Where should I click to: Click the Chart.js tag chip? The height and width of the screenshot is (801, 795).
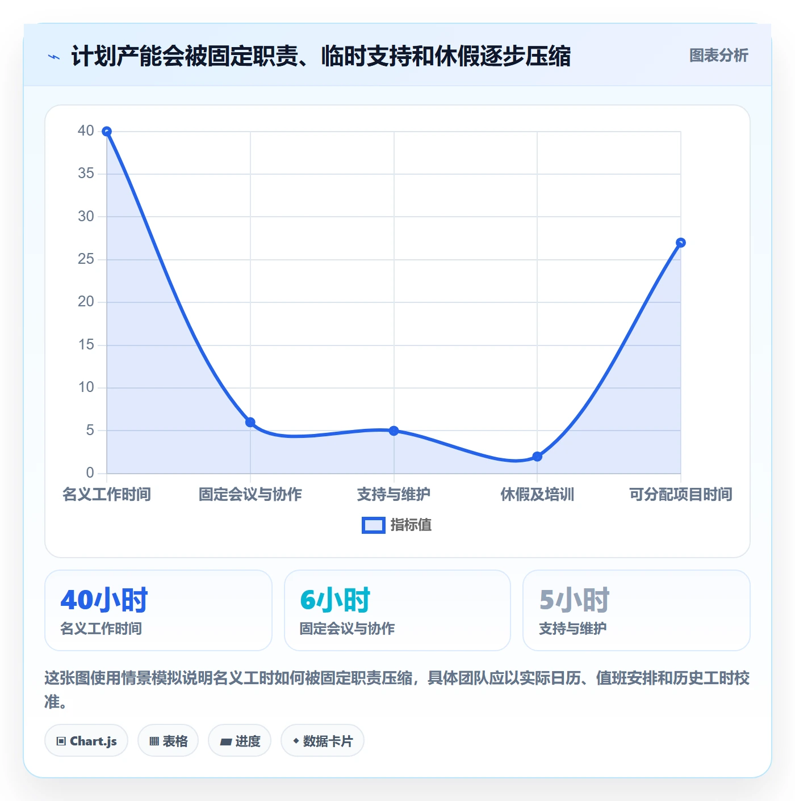(86, 740)
